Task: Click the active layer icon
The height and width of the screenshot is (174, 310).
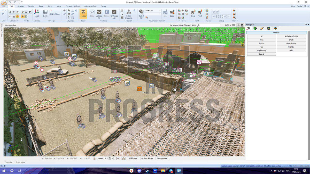Action: click(x=83, y=12)
